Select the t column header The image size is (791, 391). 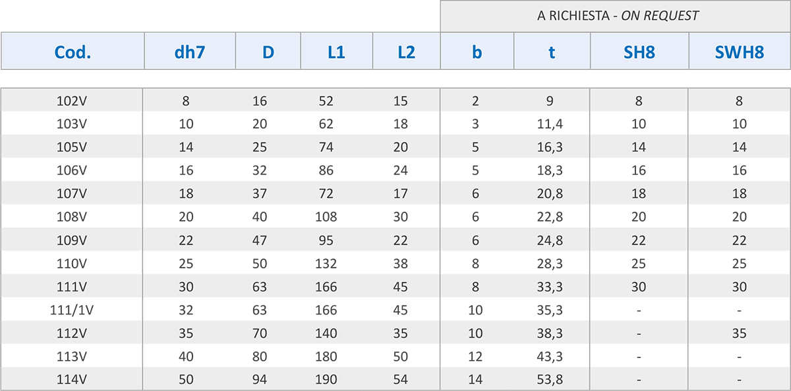552,51
